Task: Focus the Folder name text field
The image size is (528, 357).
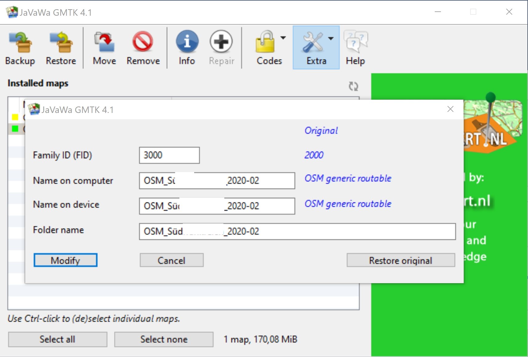Action: pos(338,231)
